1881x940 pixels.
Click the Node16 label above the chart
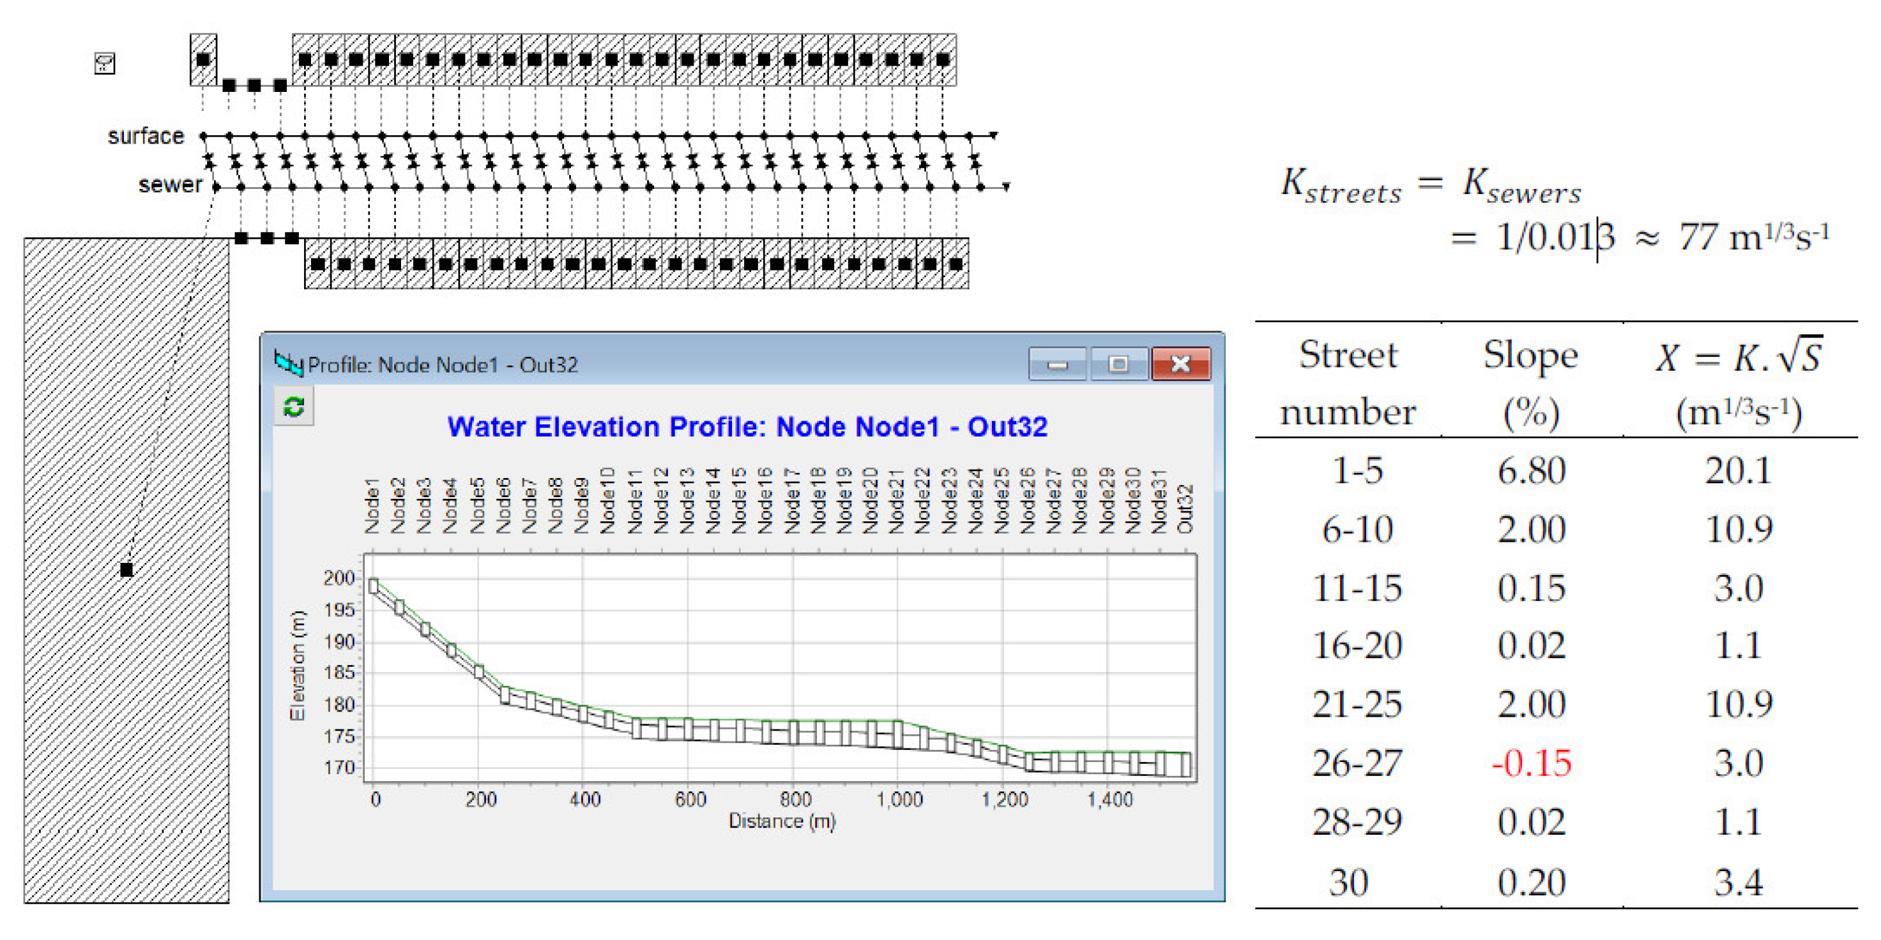tap(765, 502)
